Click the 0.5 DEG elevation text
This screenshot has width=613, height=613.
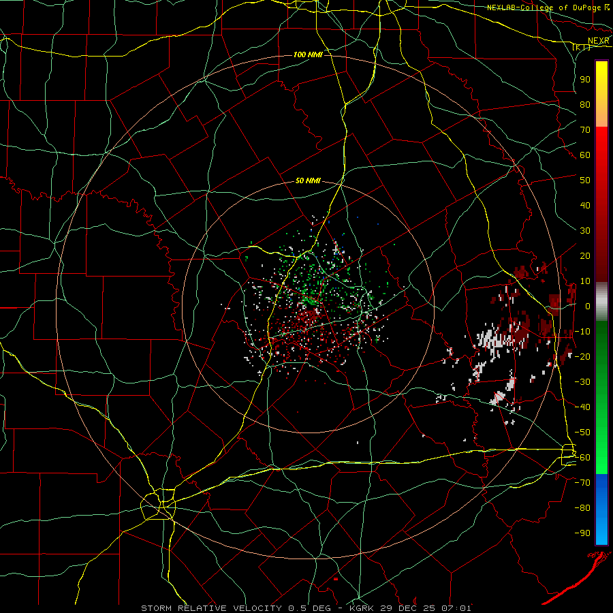[310, 608]
